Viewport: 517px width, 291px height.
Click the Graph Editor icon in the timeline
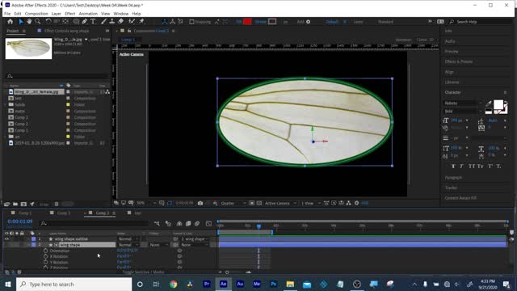pyautogui.click(x=208, y=224)
